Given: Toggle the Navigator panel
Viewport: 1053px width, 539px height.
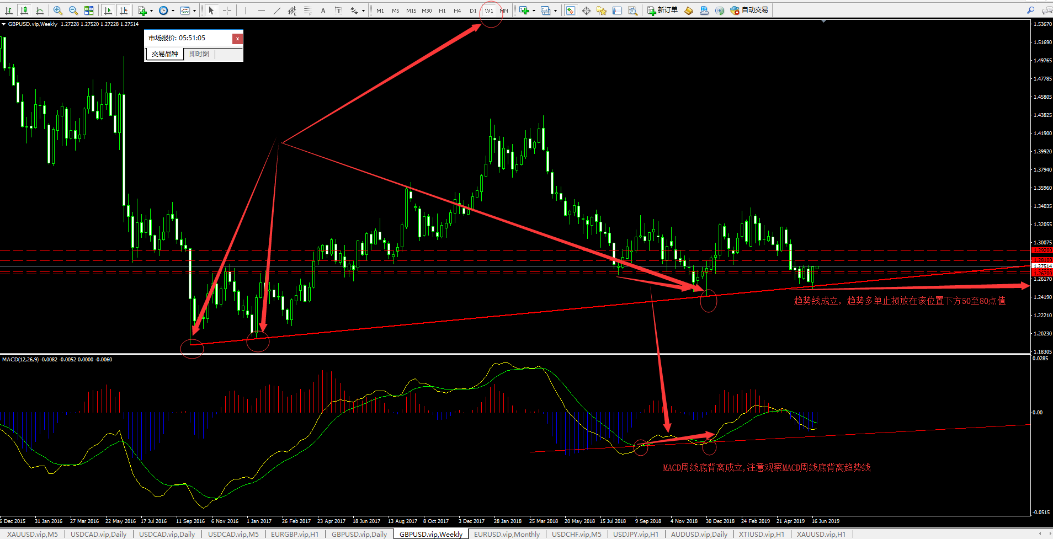Looking at the screenshot, I should pyautogui.click(x=602, y=10).
